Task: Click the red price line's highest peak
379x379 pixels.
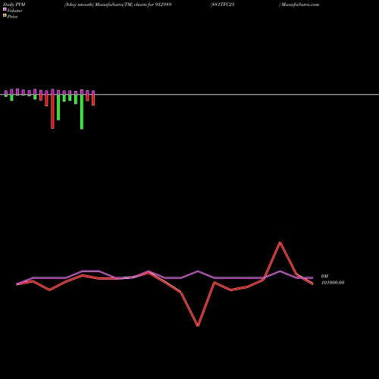Action: [x=280, y=243]
